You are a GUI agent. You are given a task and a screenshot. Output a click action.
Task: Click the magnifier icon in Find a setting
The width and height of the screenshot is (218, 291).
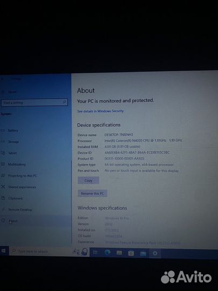coord(65,102)
